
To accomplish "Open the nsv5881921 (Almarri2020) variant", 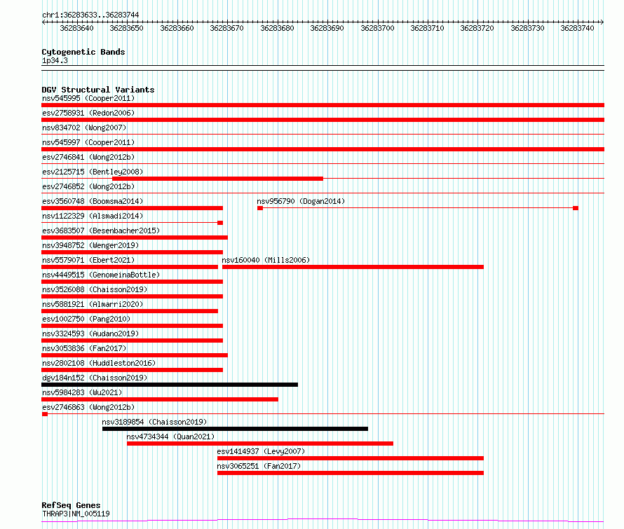I will point(130,311).
